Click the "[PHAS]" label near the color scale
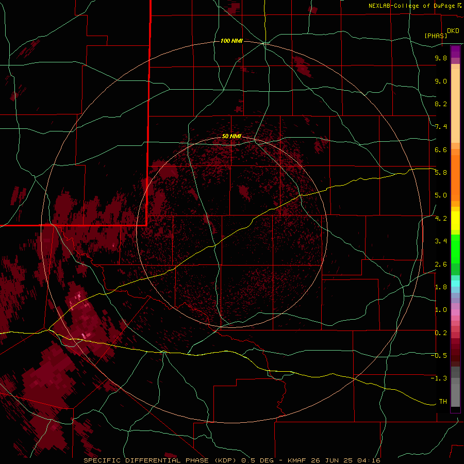Viewport: 464px width, 464px height. (436, 36)
